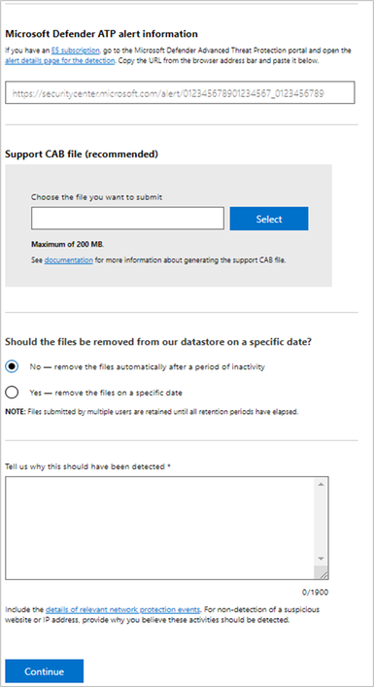Click the text area vertical scrollbar track
374x687 pixels.
click(321, 522)
